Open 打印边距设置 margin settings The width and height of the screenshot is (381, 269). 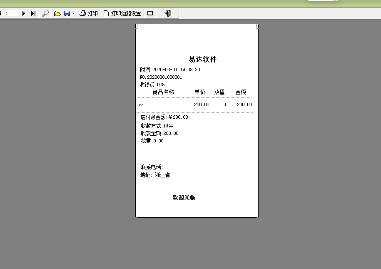point(122,13)
